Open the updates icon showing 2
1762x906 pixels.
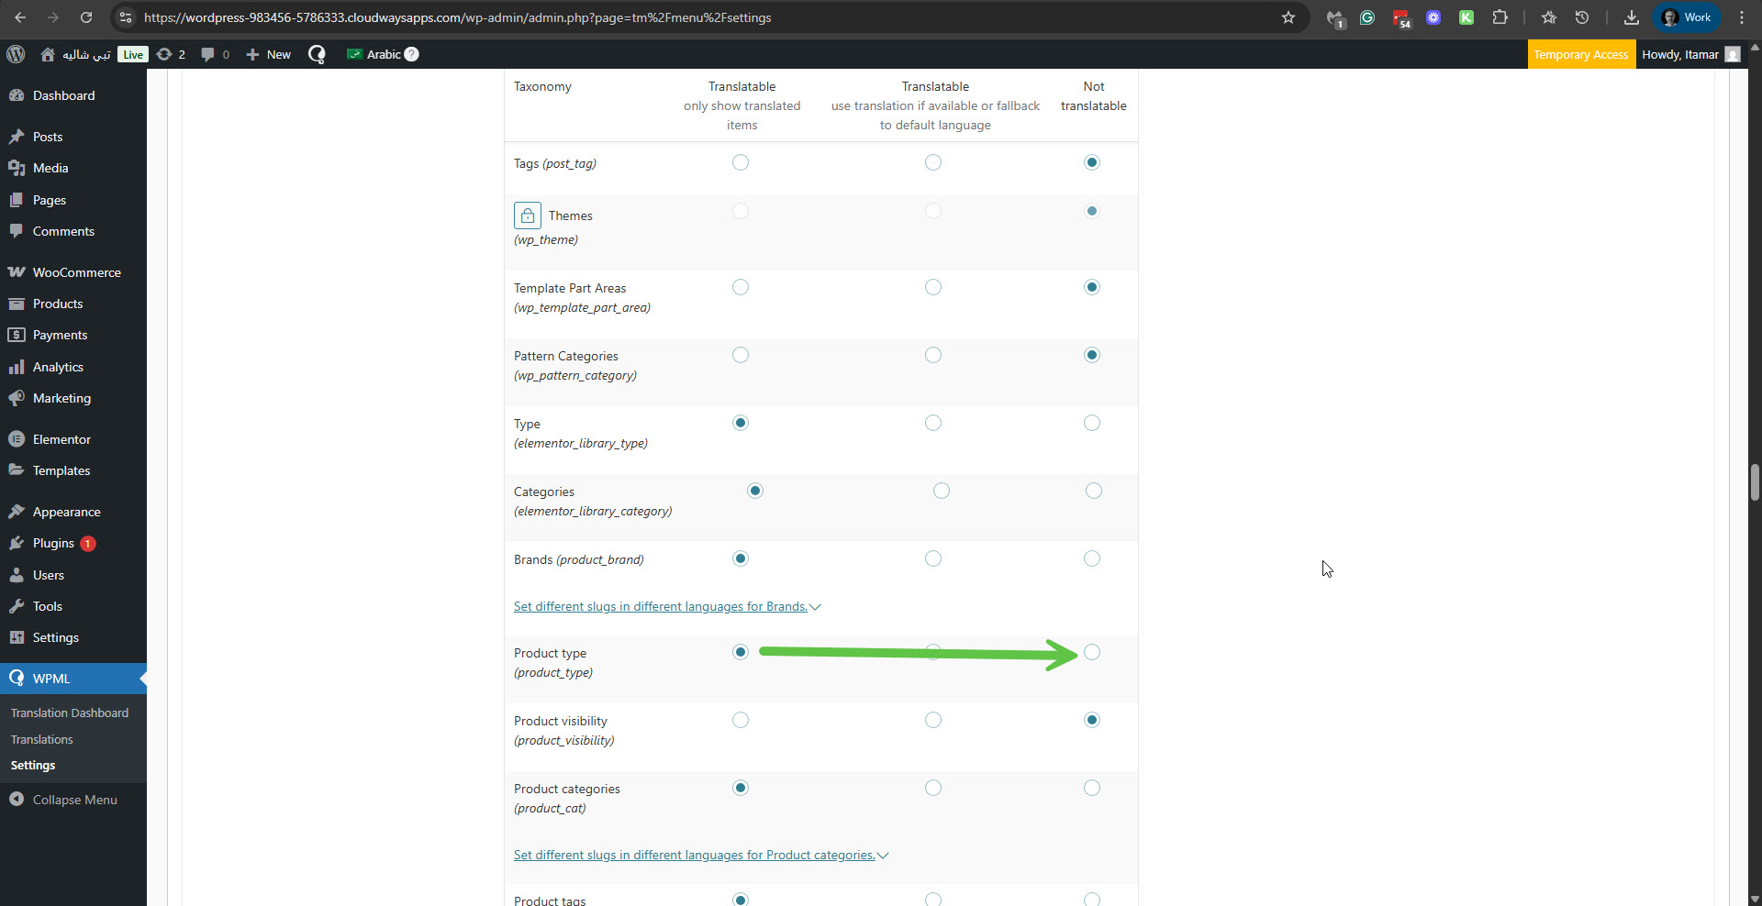(171, 54)
